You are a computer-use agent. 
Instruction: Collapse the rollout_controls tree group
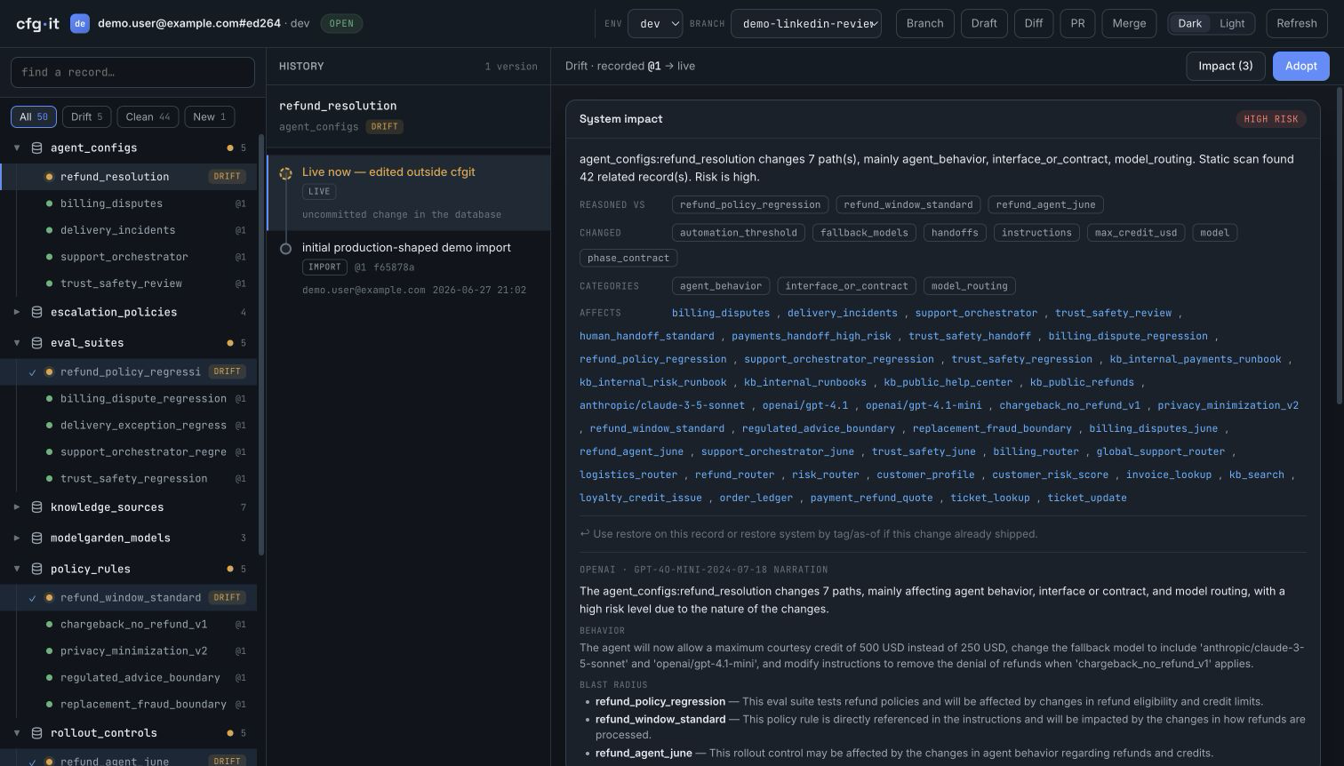point(17,733)
